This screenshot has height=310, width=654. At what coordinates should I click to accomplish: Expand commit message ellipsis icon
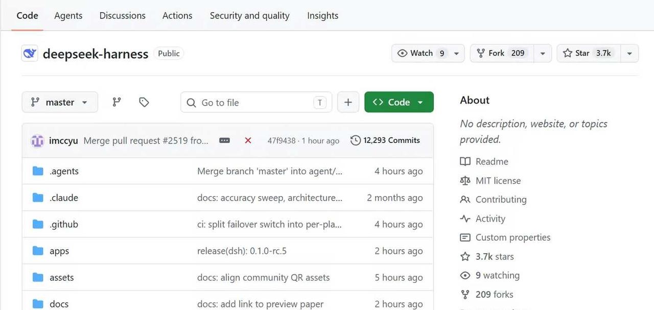224,140
